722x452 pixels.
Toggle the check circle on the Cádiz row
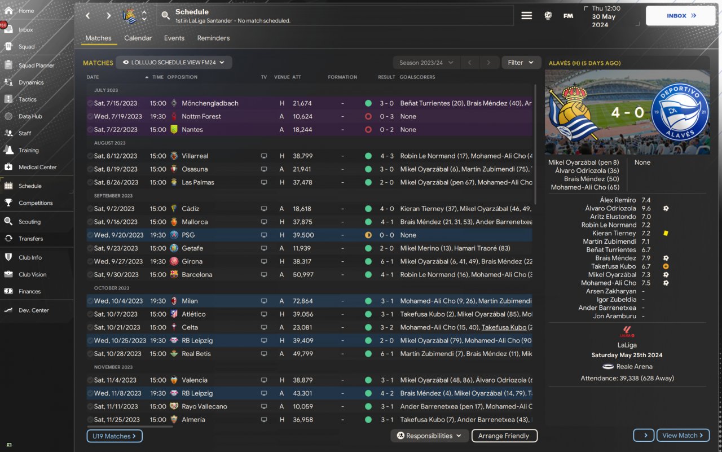click(90, 208)
